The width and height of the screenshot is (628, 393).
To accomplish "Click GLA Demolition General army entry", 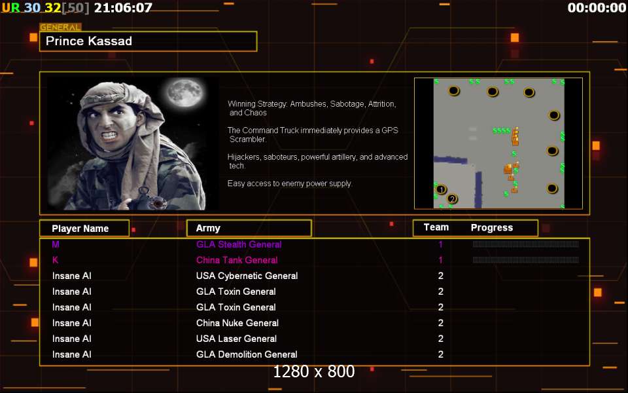I will click(247, 354).
